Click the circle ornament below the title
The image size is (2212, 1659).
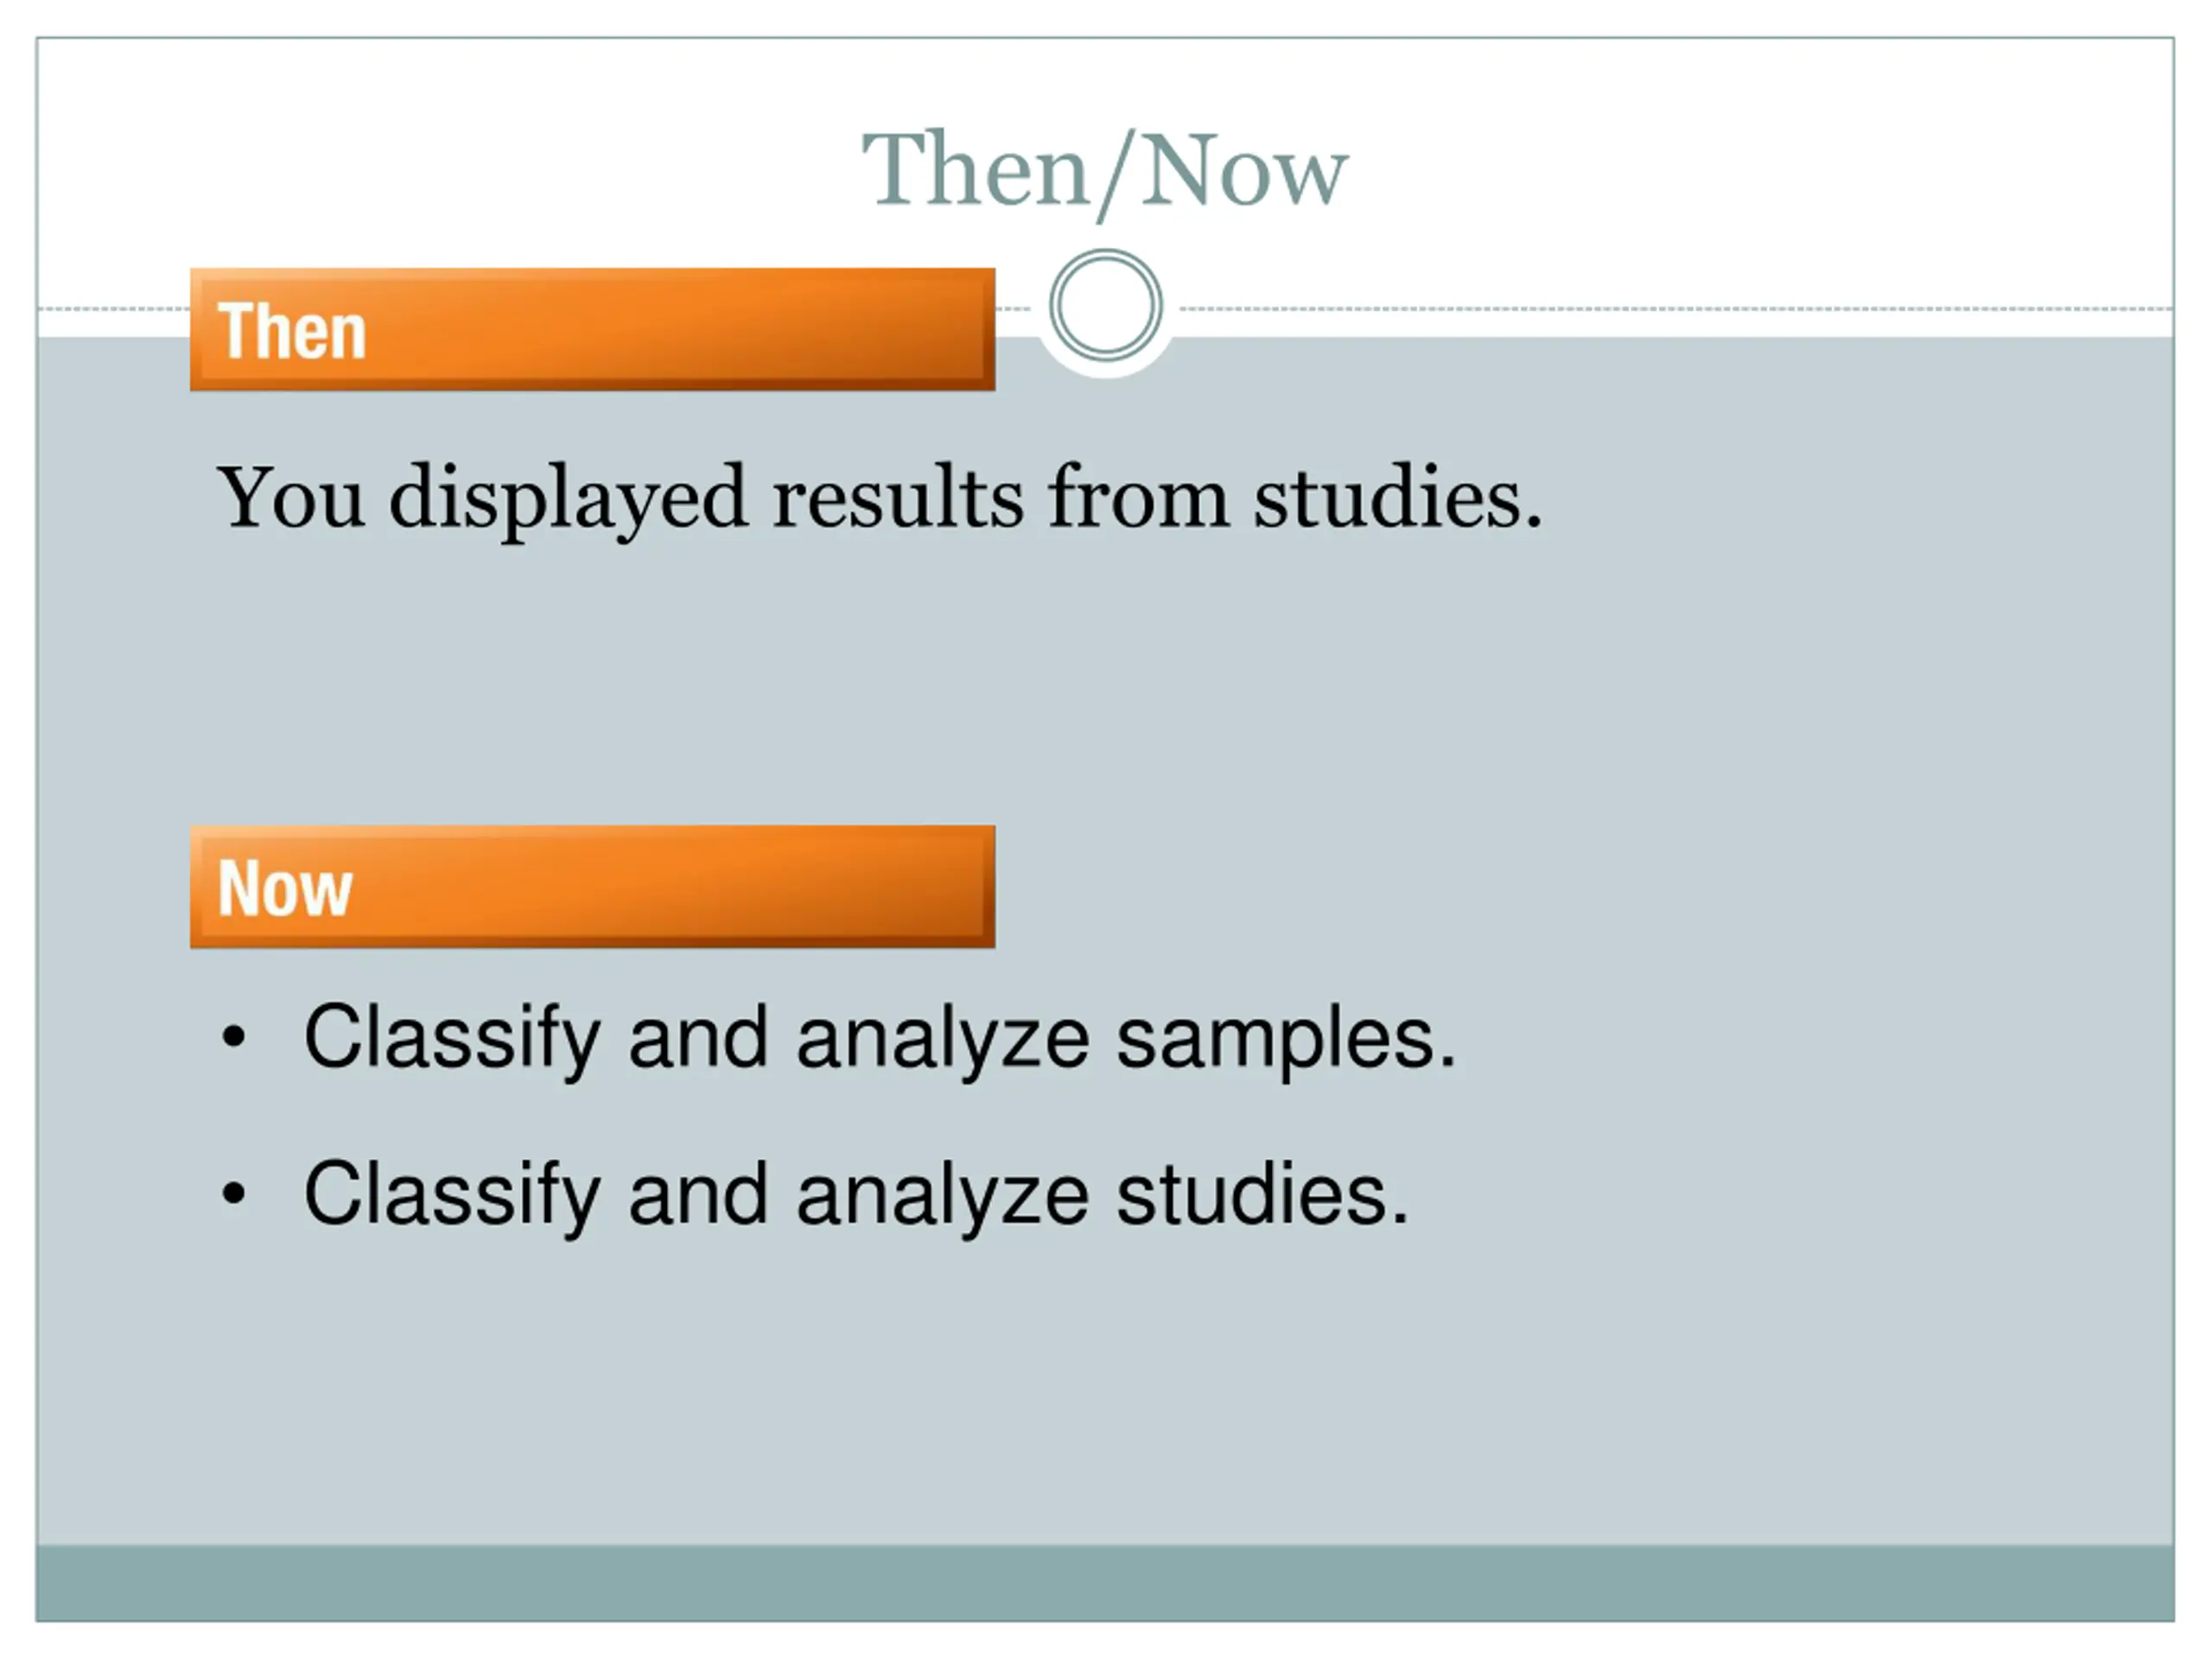1105,306
